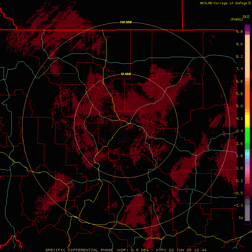Click the KTFX radar station identifier
The width and height of the screenshot is (252, 252).
pos(161,250)
